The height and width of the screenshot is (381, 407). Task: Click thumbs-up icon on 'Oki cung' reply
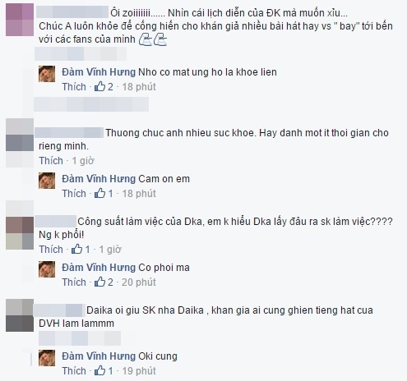coord(99,371)
